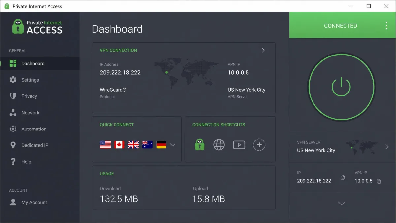Click the green PIA padlock shortcut
Screen dimensions: 396x223
[x=199, y=144]
